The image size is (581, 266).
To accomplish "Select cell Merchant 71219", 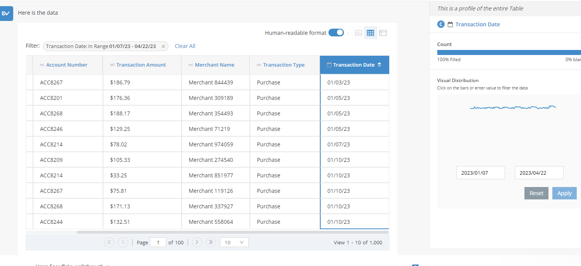I will pos(215,129).
